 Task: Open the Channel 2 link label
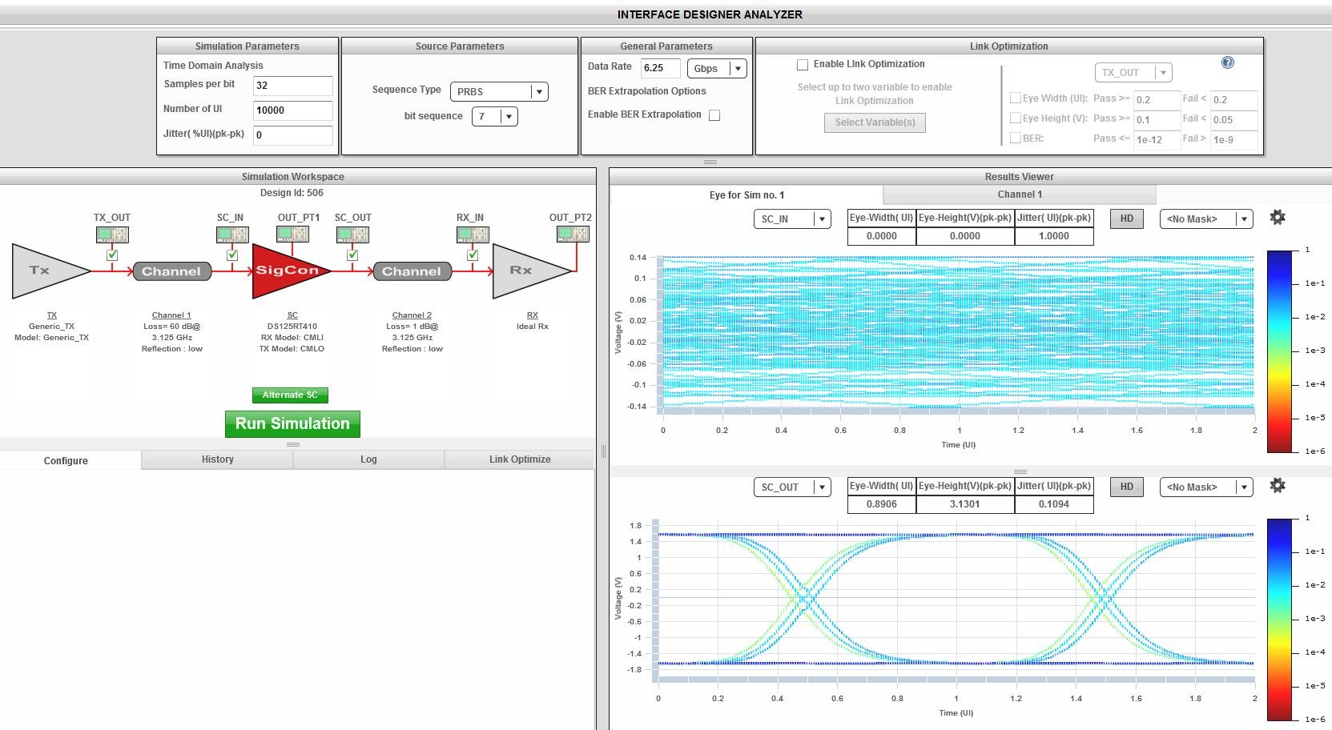point(412,315)
